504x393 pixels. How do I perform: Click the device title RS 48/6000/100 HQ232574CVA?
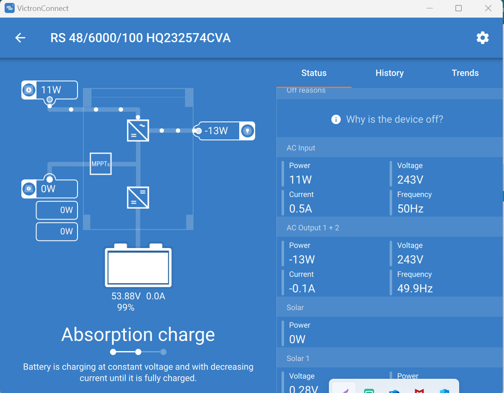click(140, 38)
